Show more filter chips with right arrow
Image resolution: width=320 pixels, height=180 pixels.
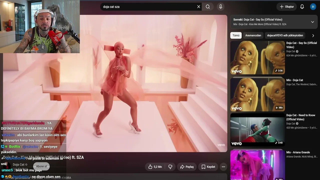(313, 35)
